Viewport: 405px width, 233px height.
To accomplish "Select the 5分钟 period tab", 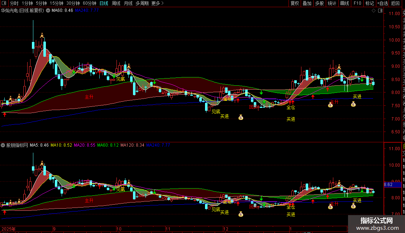I will pos(41,3).
